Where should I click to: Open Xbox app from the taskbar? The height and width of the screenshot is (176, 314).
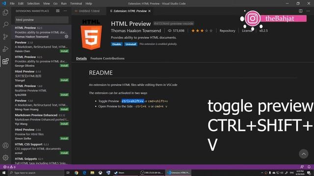[100, 173]
